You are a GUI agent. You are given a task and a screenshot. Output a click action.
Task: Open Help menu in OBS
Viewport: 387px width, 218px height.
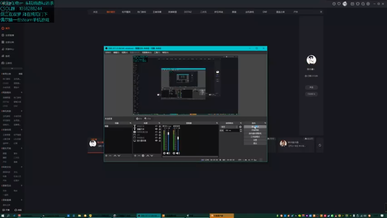pyautogui.click(x=165, y=53)
